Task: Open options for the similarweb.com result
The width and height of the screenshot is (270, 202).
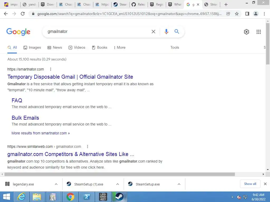Action: point(88,147)
